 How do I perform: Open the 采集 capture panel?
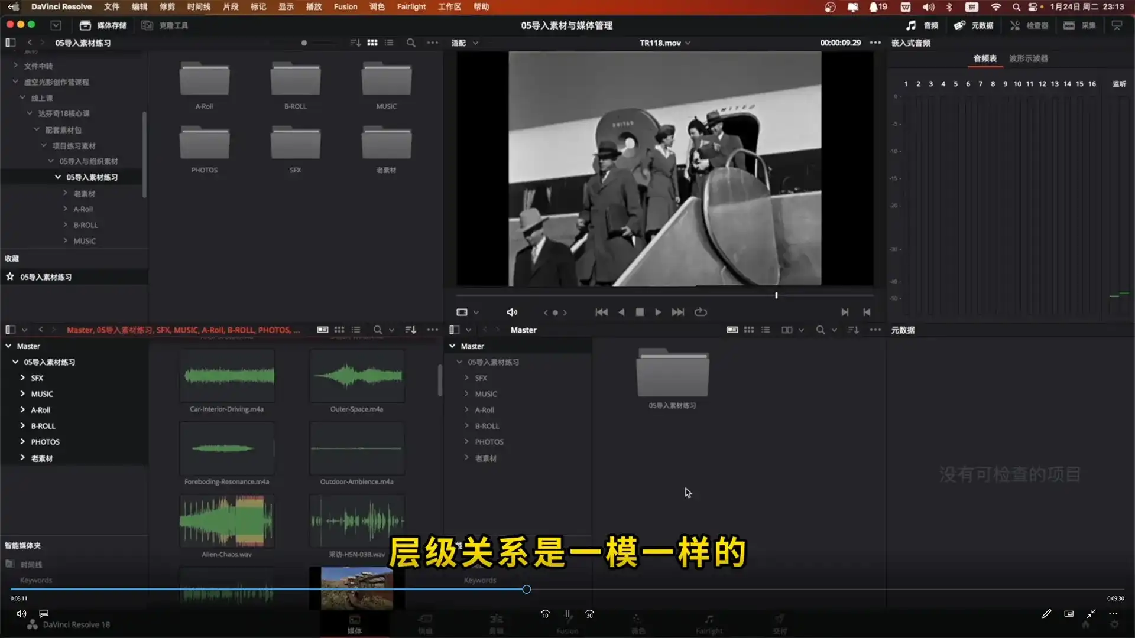[1079, 25]
